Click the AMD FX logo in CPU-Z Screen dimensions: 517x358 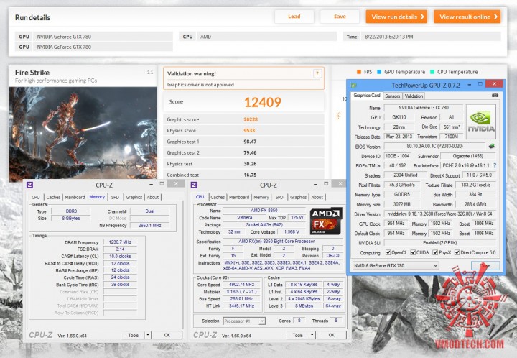click(x=326, y=221)
